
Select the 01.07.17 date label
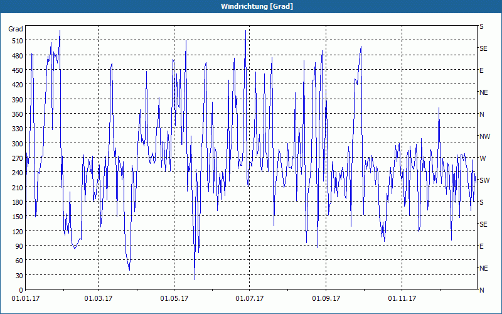(249, 299)
